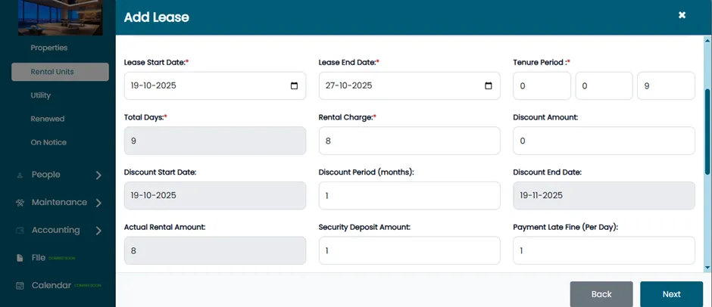Open the People section label
Screen dimensions: 712x307
pos(46,175)
